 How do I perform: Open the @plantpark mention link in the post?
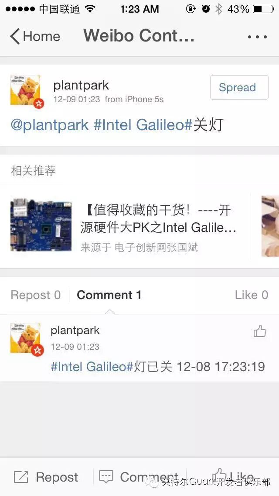[x=50, y=125]
